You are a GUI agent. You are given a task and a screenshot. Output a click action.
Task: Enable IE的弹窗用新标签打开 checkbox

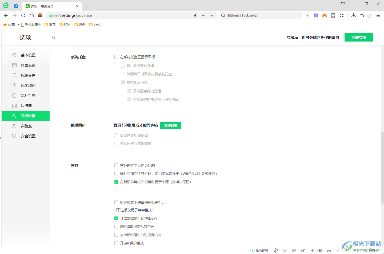(116, 227)
